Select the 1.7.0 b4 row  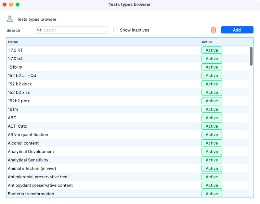click(x=127, y=58)
